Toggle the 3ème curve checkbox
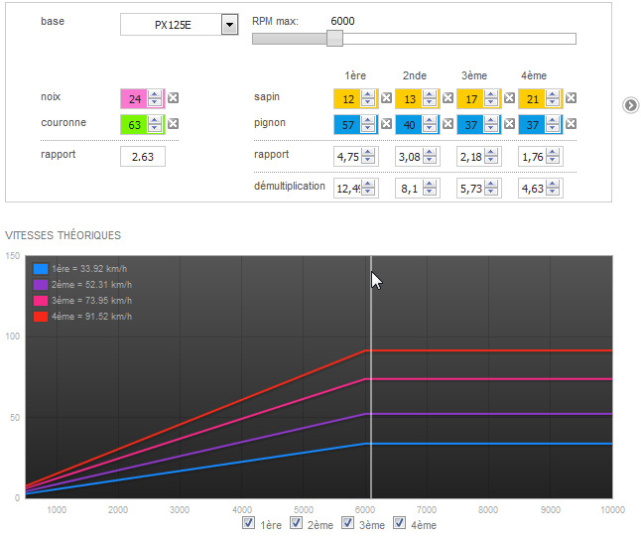Screen dimensions: 641x539 coord(347,523)
